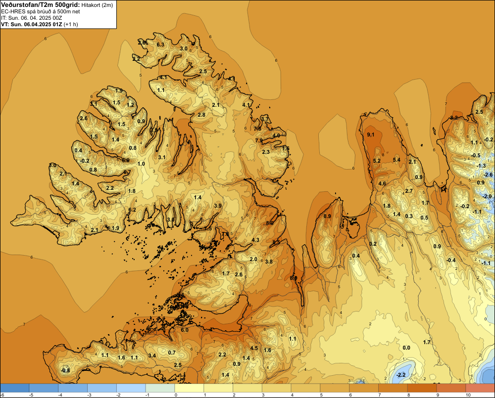Click the "10" label on the color scale
The image size is (495, 398).
tap(468, 395)
